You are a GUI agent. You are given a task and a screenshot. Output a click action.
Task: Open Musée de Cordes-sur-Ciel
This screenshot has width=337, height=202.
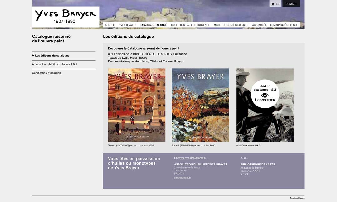(x=231, y=25)
